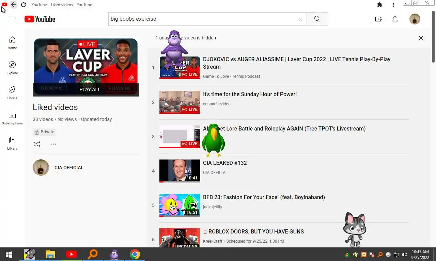Open ROBLOX DOORS, BUT YOU HAVE GUNS title

[x=253, y=231]
